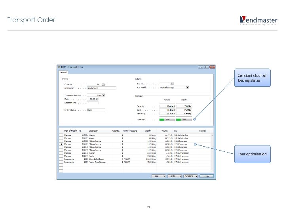Open the Car Model lookup arrow
285x214 pixels.
point(187,87)
